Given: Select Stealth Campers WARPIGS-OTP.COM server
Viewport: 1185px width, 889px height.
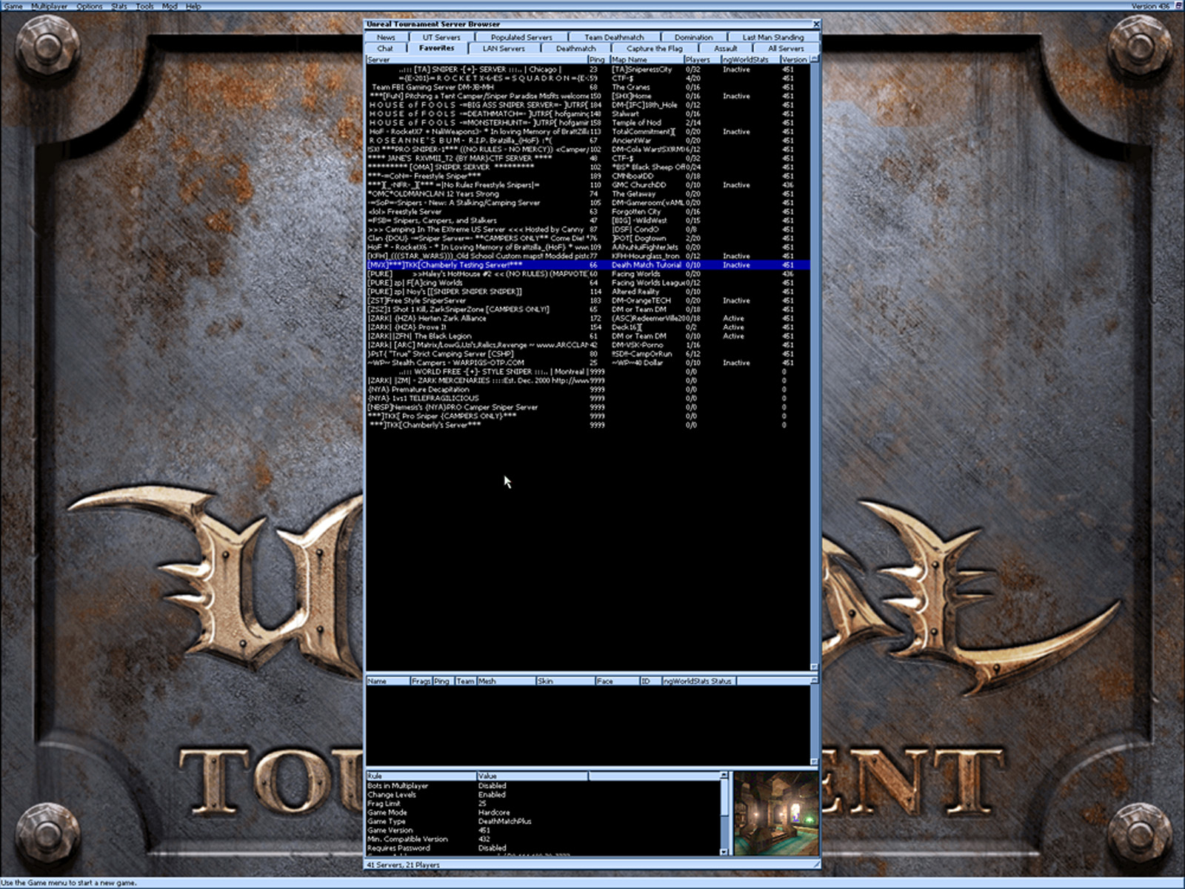Looking at the screenshot, I should (588, 363).
